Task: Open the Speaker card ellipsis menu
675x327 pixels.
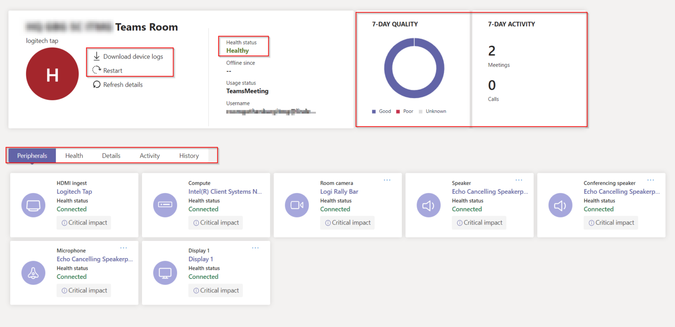Action: pyautogui.click(x=519, y=180)
